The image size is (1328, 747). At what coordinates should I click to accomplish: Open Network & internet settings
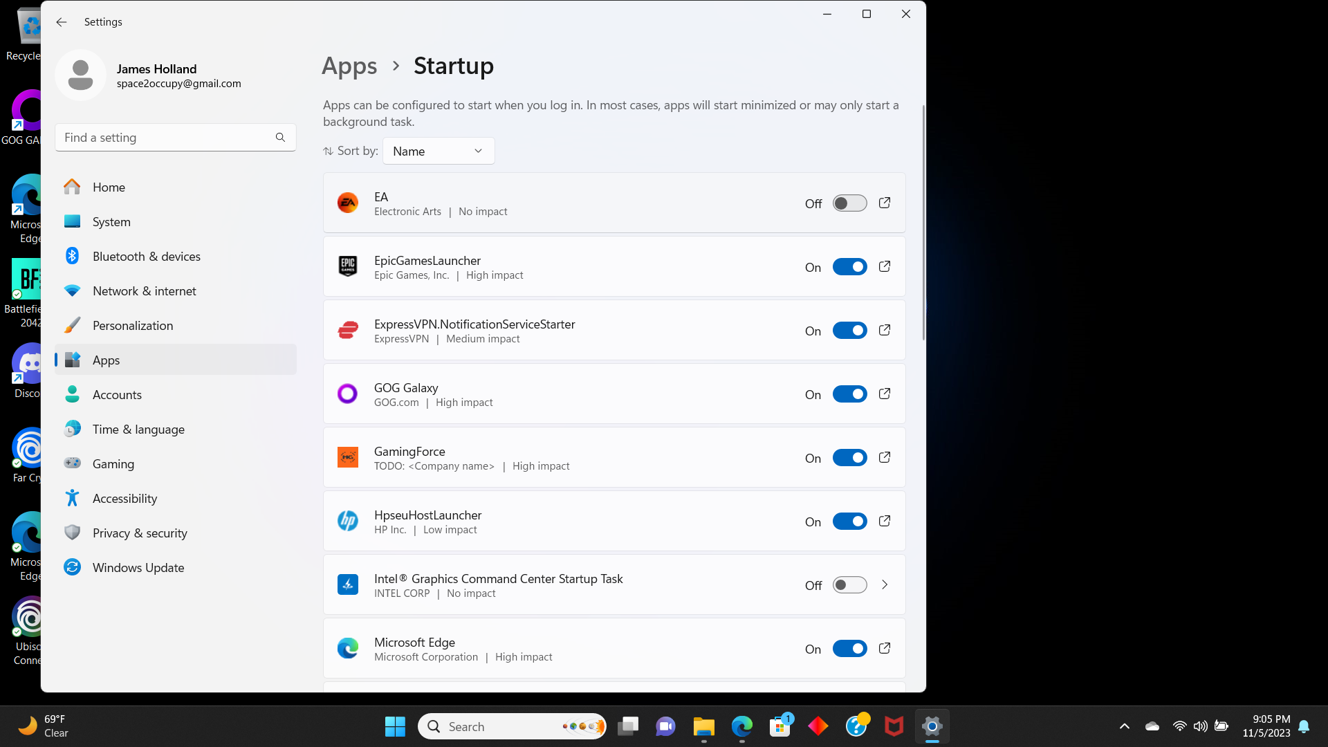point(176,290)
